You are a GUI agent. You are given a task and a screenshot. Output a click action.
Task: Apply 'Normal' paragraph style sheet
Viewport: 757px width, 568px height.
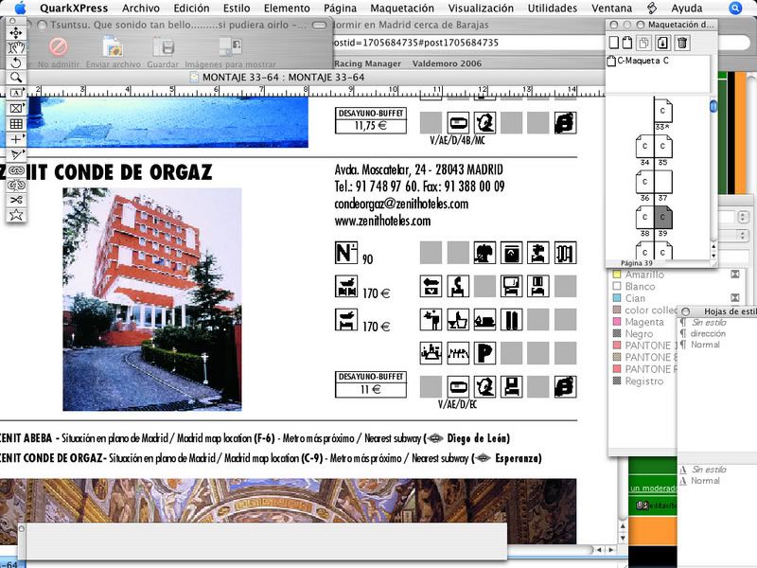click(705, 345)
